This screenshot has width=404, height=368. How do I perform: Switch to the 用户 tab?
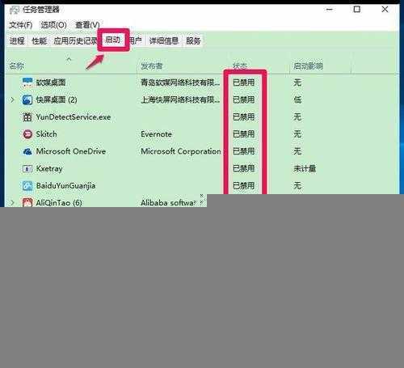[135, 41]
